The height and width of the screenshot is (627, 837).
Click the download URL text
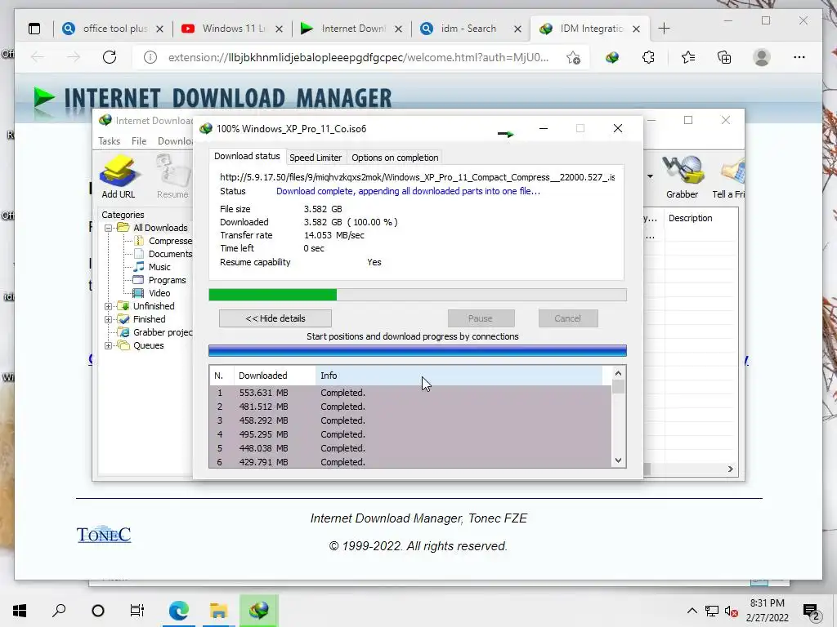click(418, 177)
